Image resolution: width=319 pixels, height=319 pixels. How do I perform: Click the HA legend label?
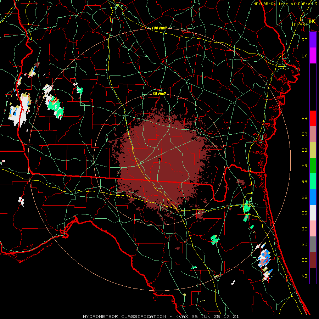pyautogui.click(x=304, y=118)
